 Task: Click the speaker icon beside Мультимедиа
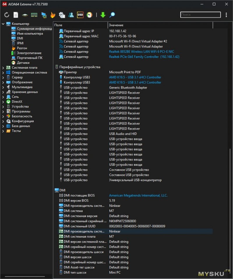point(8,87)
